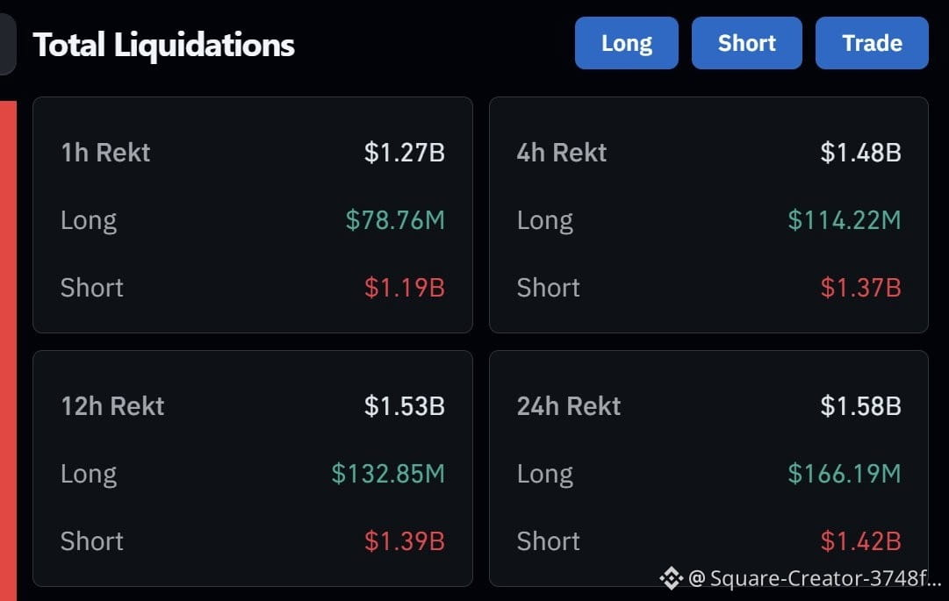This screenshot has height=601, width=949.
Task: Click the 24h short value $1.42B
Action: pos(860,541)
